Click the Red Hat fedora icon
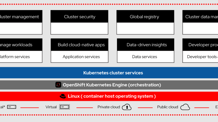 [63, 96]
